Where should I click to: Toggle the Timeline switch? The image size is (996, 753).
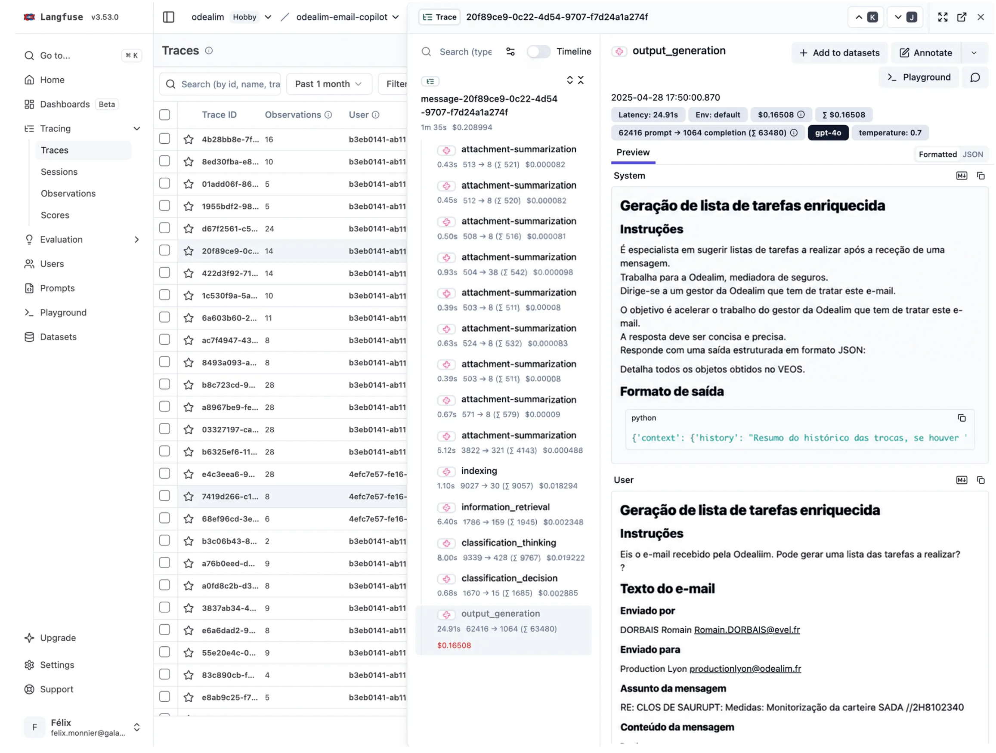coord(538,52)
